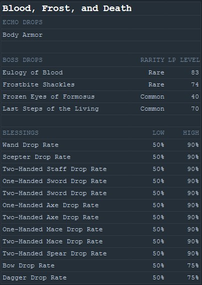This screenshot has height=285, width=202.
Task: Select Two-Handed Spear Drop Rate row
Action: tap(101, 253)
